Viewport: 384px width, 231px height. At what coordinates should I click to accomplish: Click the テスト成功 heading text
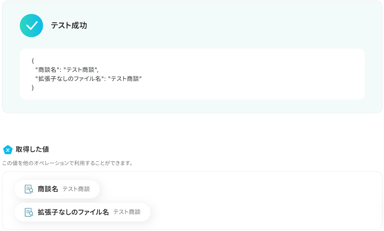(x=69, y=26)
